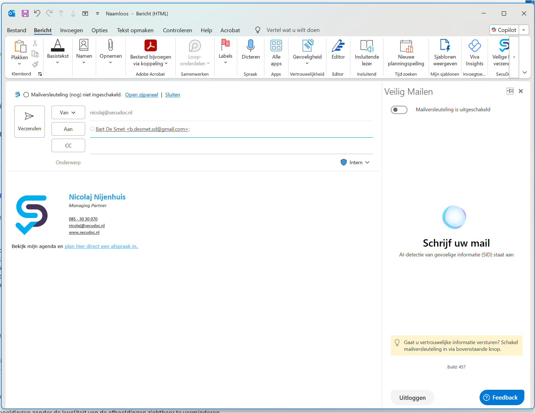This screenshot has width=535, height=413.
Task: Open the Klembord dialog launcher
Action: point(40,74)
